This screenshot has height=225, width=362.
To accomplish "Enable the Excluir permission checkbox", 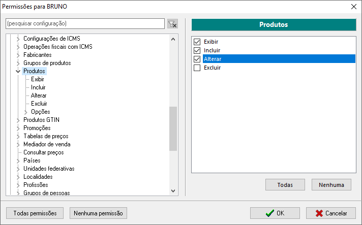I will coord(197,68).
